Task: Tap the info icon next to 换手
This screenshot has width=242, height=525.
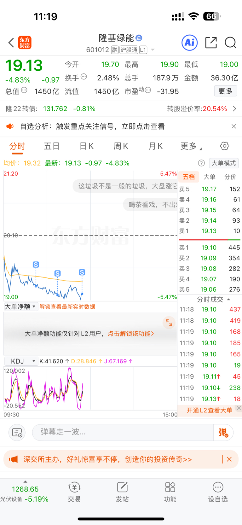Action: tap(84, 76)
